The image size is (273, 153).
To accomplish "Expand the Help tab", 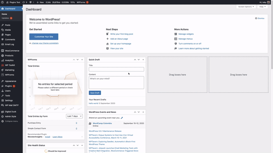I will coord(262,7).
